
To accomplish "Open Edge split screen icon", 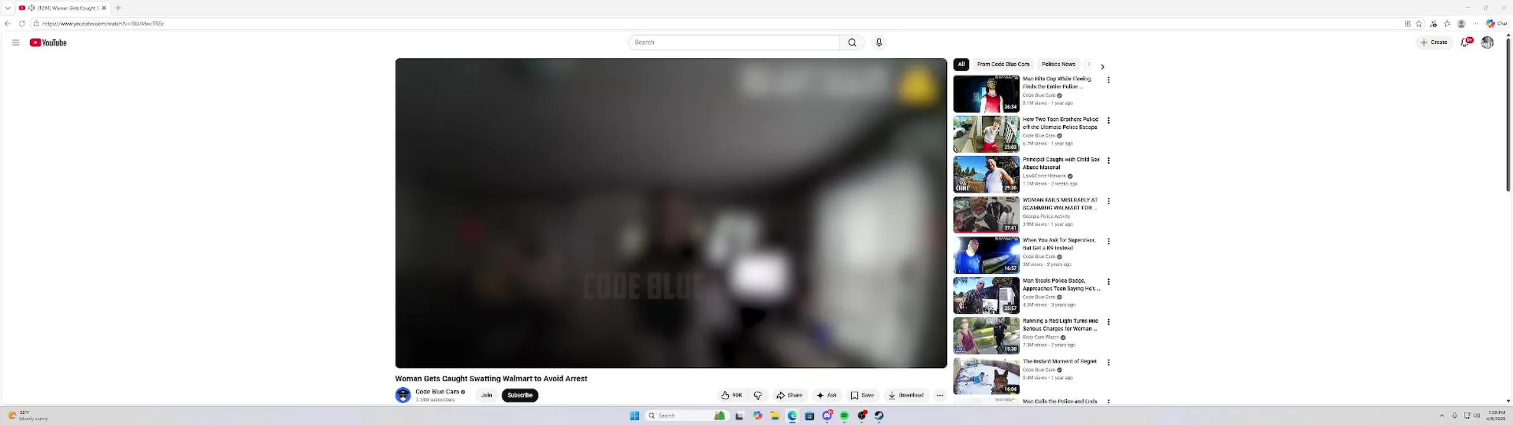I will pos(1408,24).
